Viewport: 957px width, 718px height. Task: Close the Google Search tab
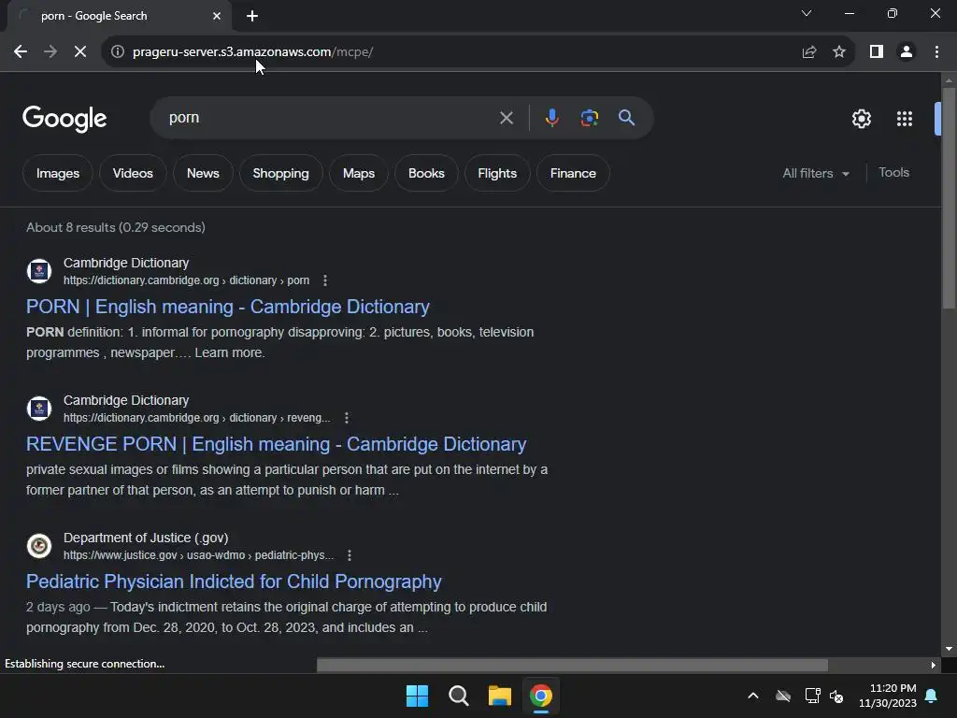pyautogui.click(x=217, y=16)
